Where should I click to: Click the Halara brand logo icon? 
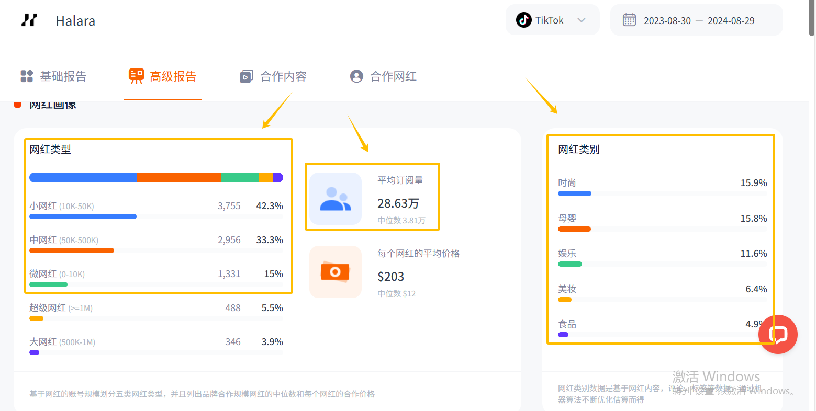click(29, 20)
